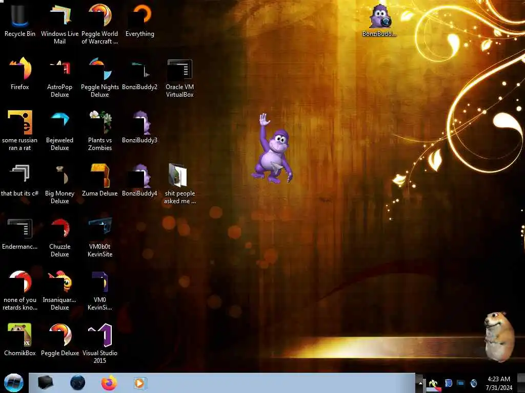Screen dimensions: 525x393
Task: Click the Show Desktop strip at taskbar end
Action: 522,383
